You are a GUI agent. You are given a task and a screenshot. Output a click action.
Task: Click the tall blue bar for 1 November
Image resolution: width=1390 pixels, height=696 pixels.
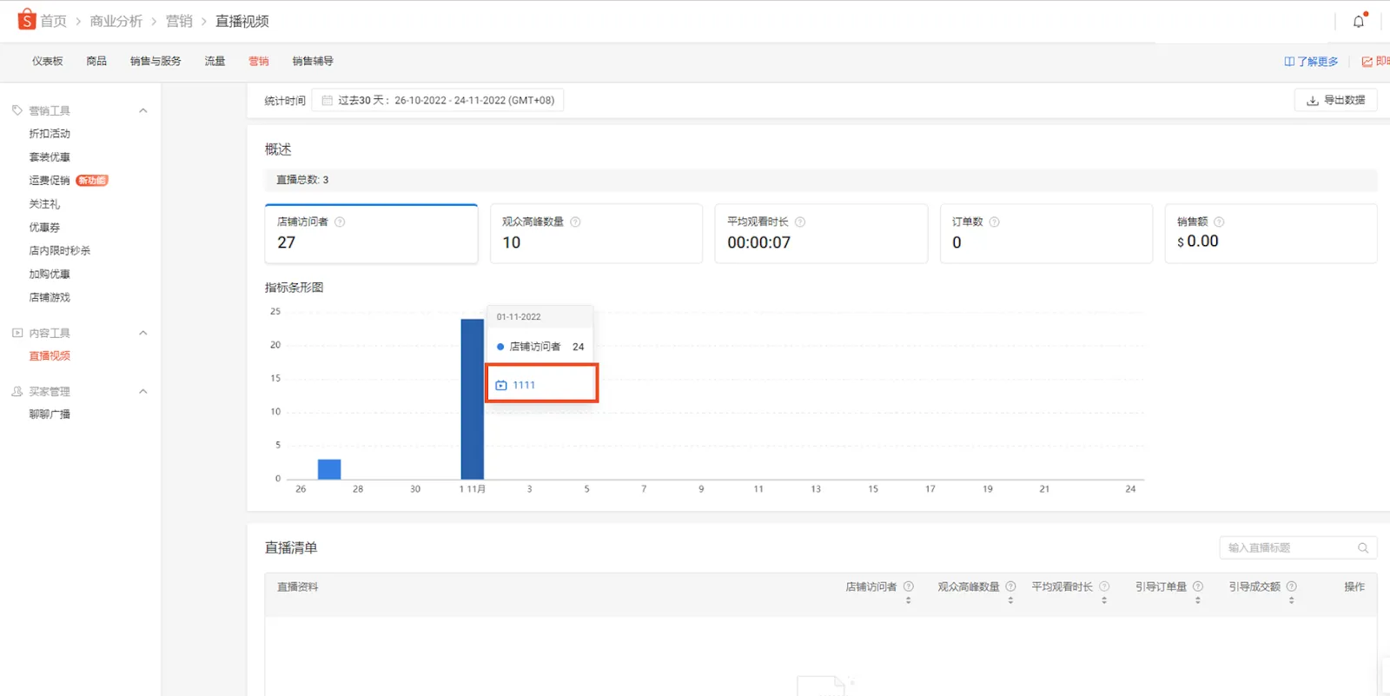[472, 399]
